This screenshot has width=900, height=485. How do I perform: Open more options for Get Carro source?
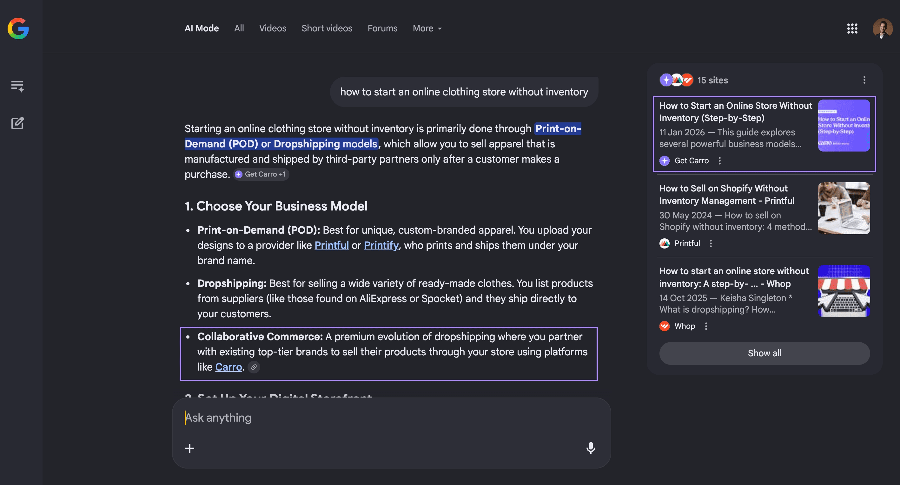click(x=719, y=160)
